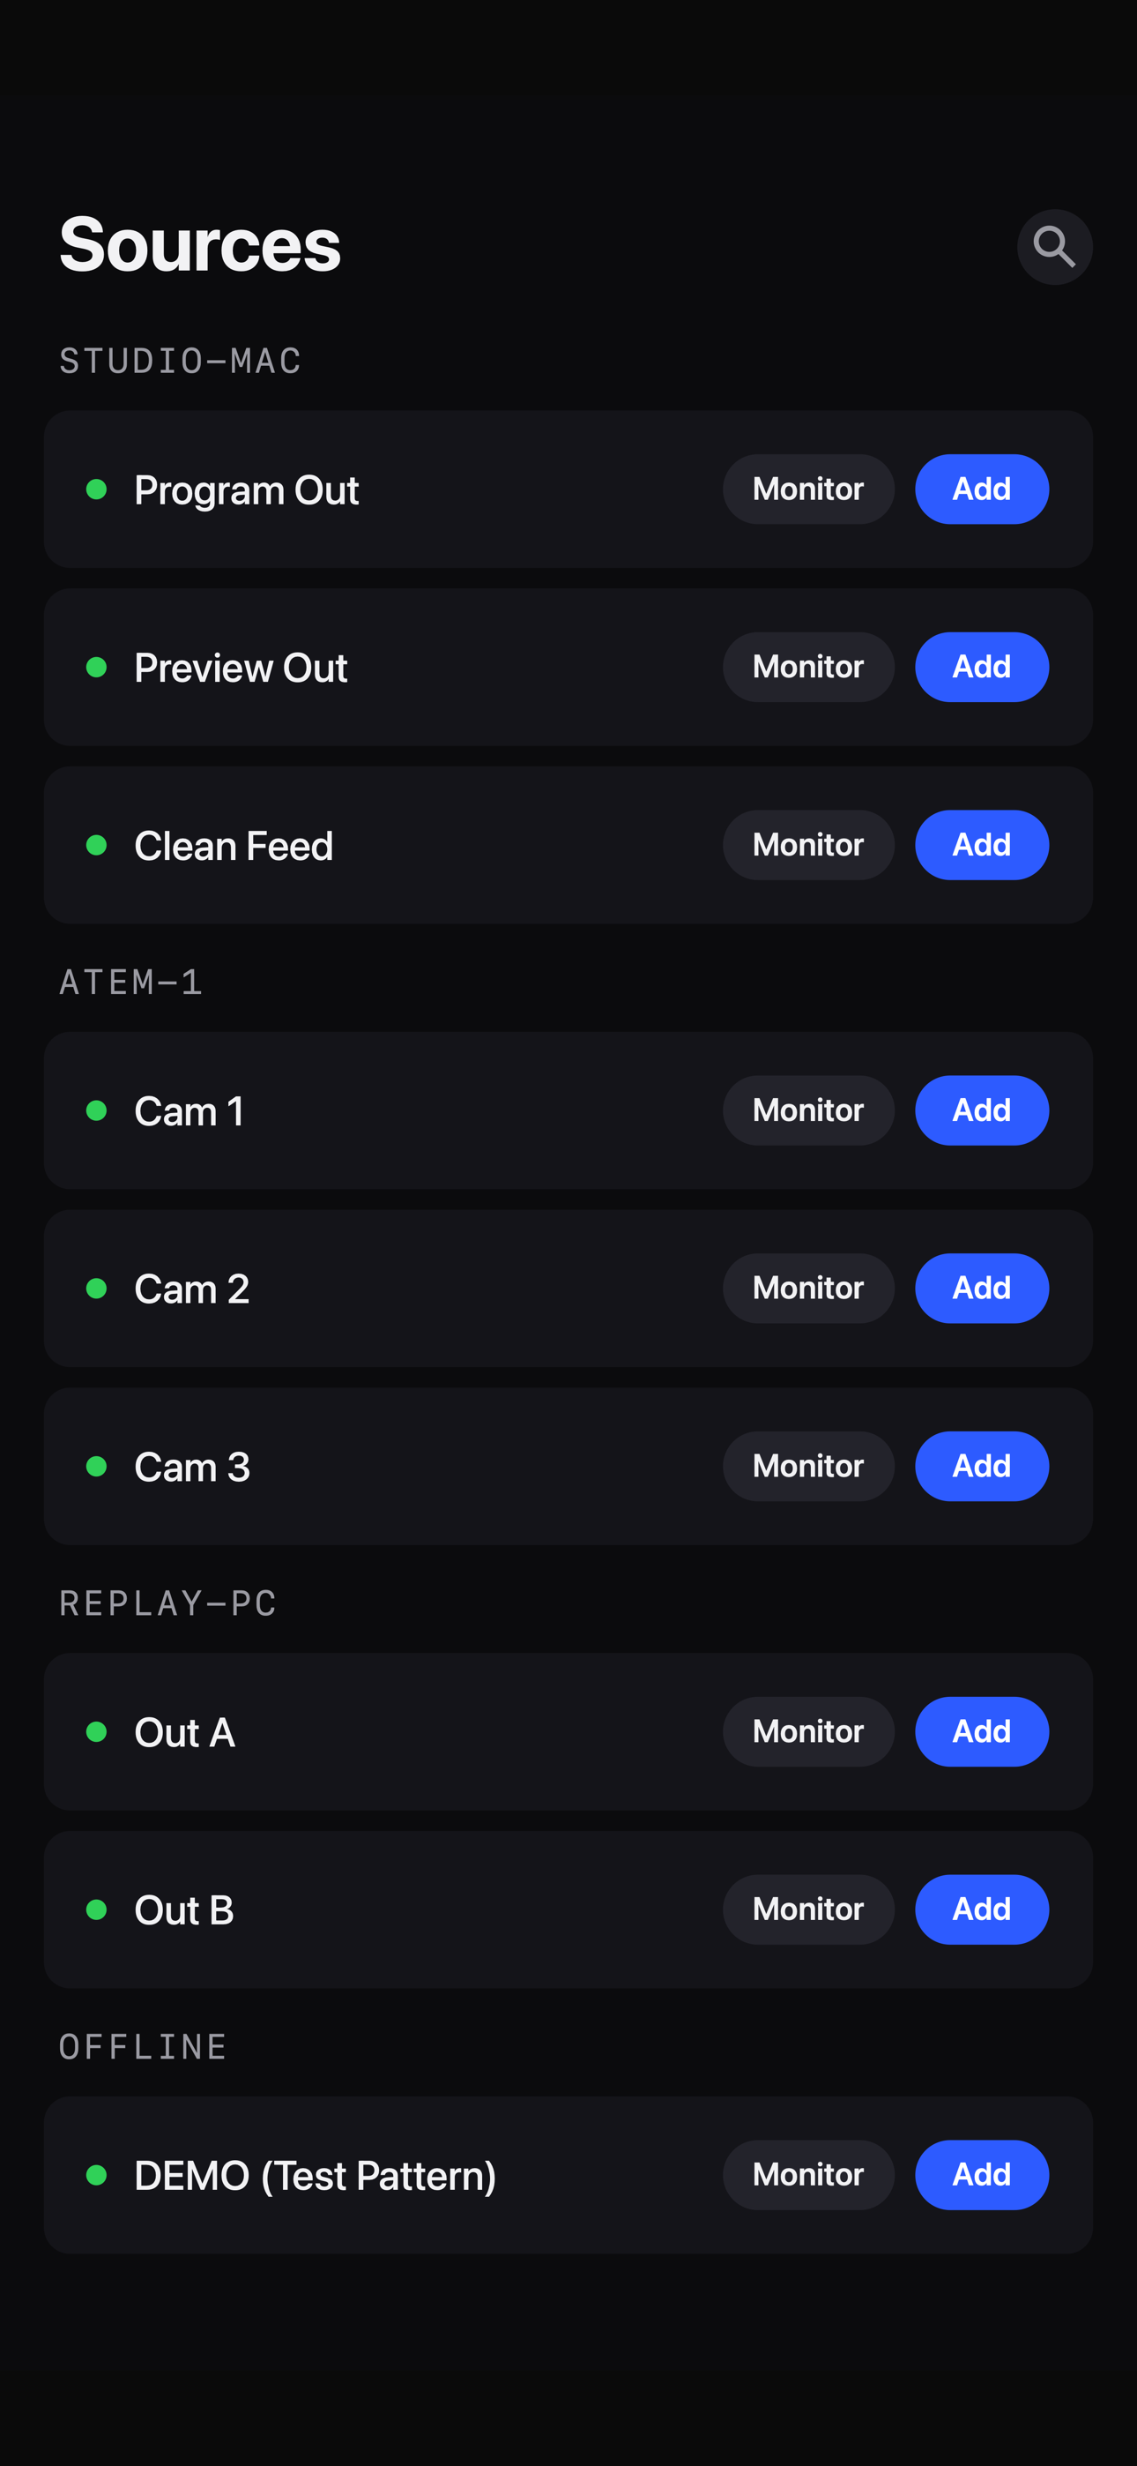Monitor the Cam 1 source
The image size is (1137, 2466).
pyautogui.click(x=807, y=1110)
